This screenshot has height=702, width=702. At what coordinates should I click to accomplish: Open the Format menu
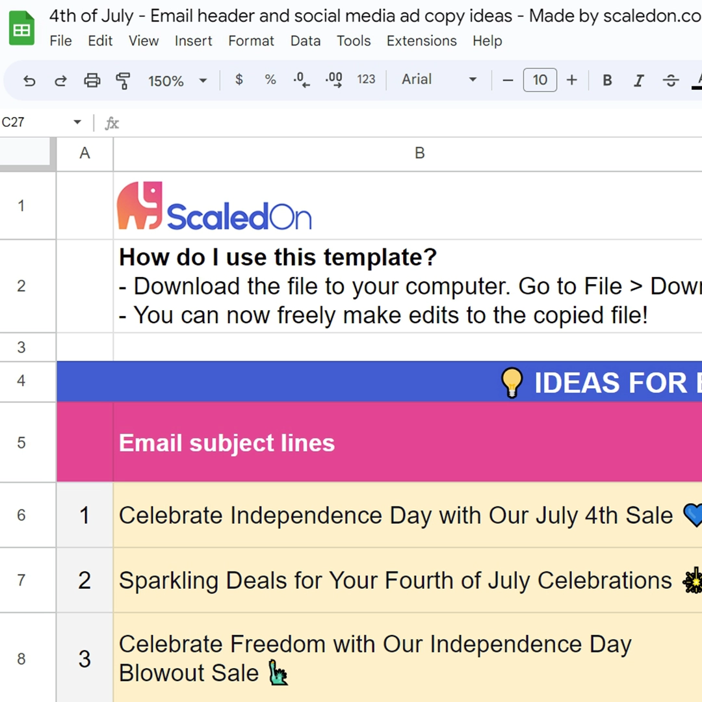[251, 41]
